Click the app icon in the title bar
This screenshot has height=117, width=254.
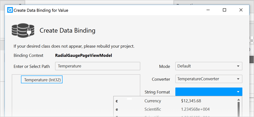pyautogui.click(x=10, y=10)
